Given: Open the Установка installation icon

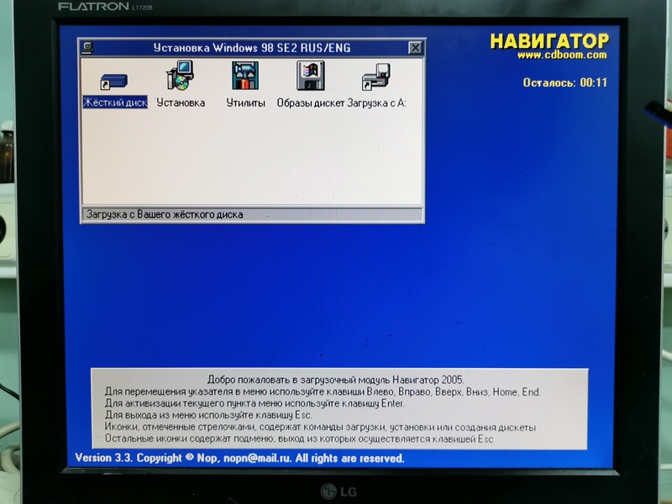Looking at the screenshot, I should click(x=180, y=76).
